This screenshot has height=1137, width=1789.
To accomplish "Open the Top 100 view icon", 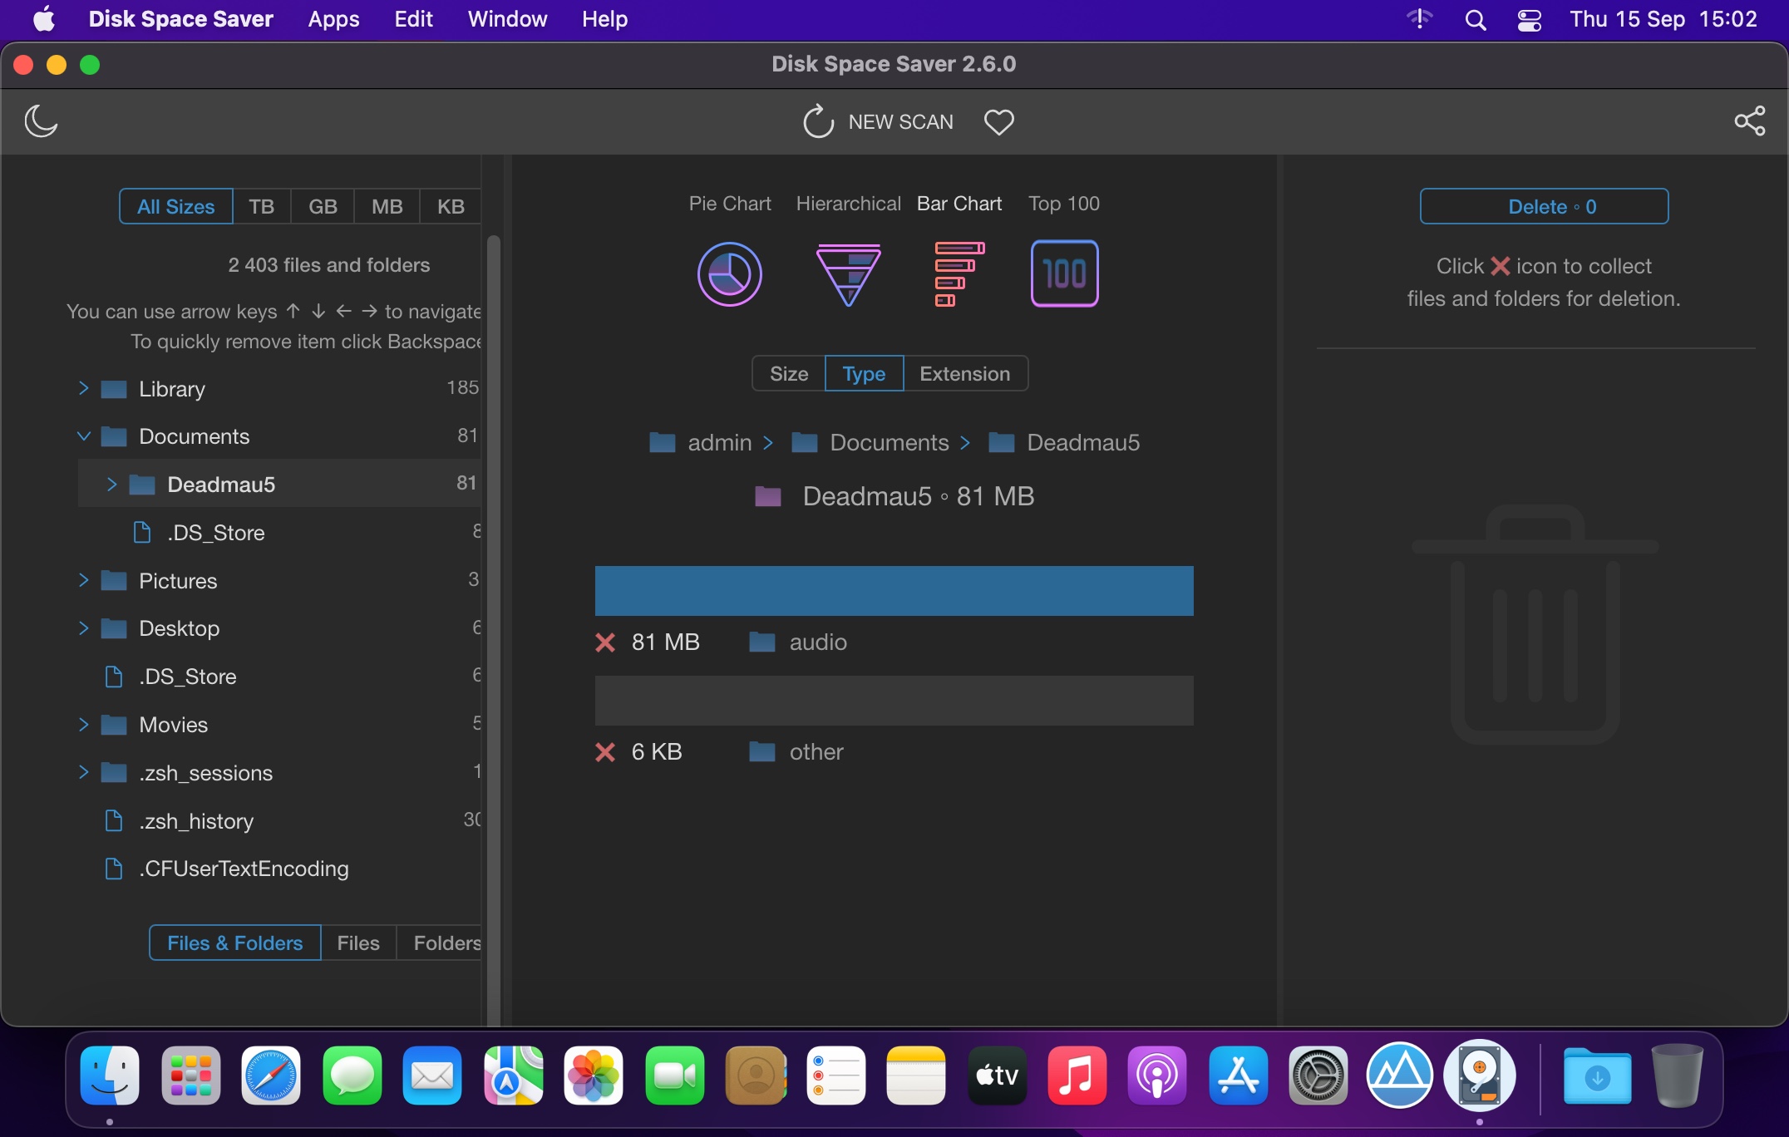I will [1064, 274].
